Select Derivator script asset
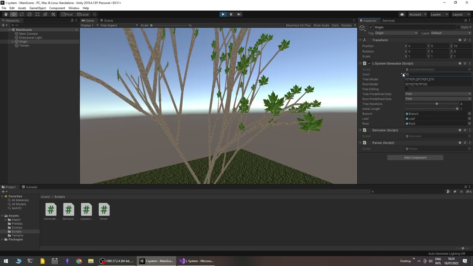The height and width of the screenshot is (266, 473). (x=68, y=212)
